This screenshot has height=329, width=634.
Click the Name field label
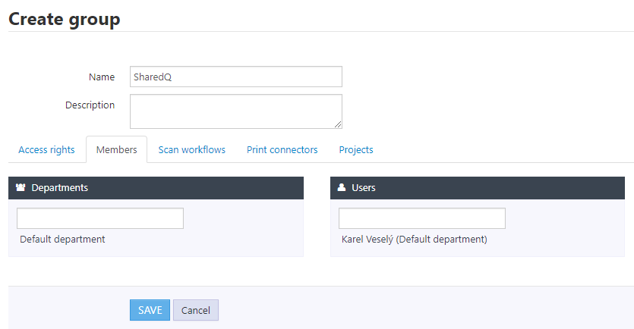pyautogui.click(x=101, y=77)
